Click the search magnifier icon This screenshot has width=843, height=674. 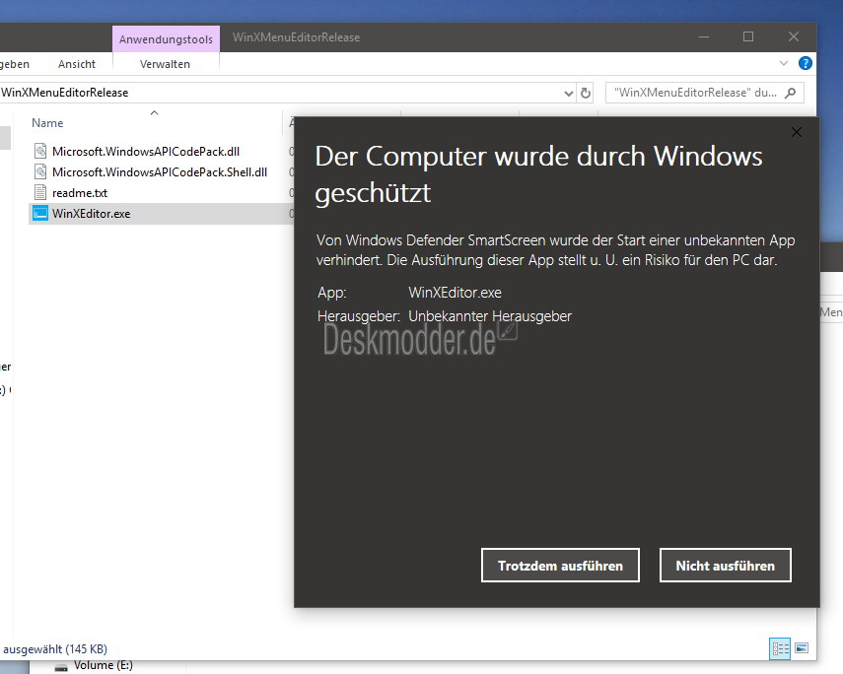[790, 93]
